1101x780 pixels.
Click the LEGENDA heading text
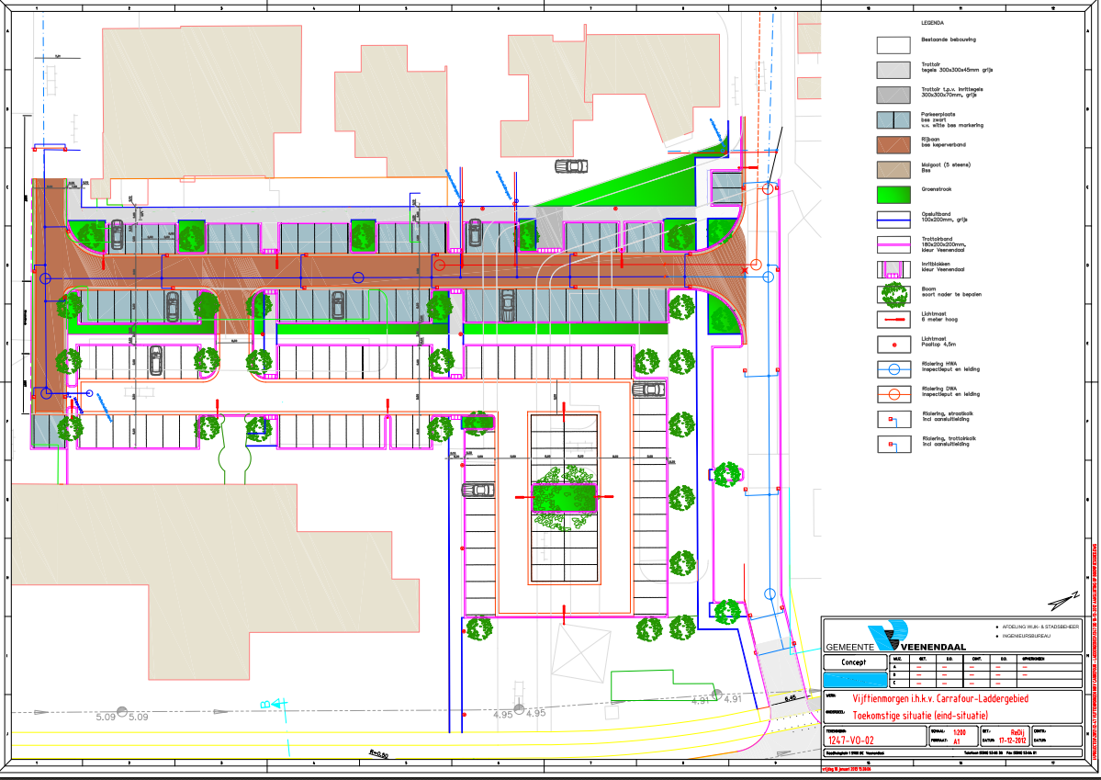933,22
